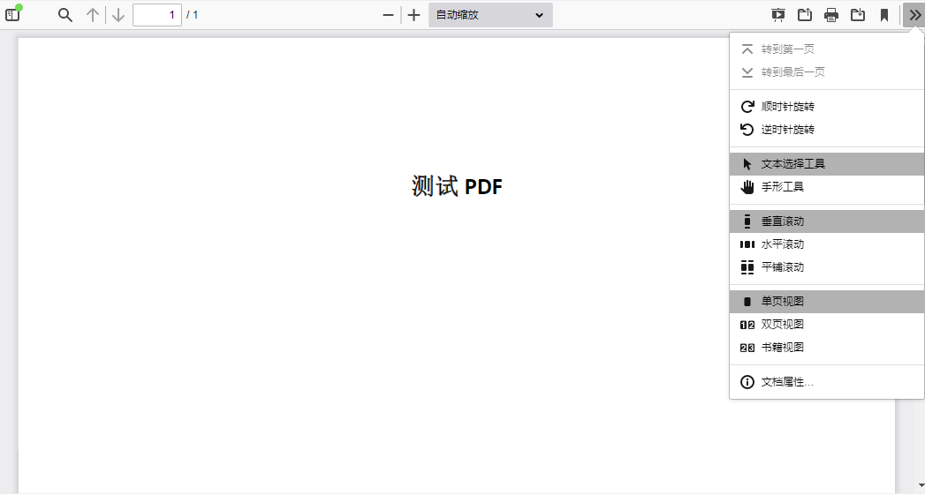The height and width of the screenshot is (495, 925).
Task: Go to next page arrow
Action: pos(118,15)
